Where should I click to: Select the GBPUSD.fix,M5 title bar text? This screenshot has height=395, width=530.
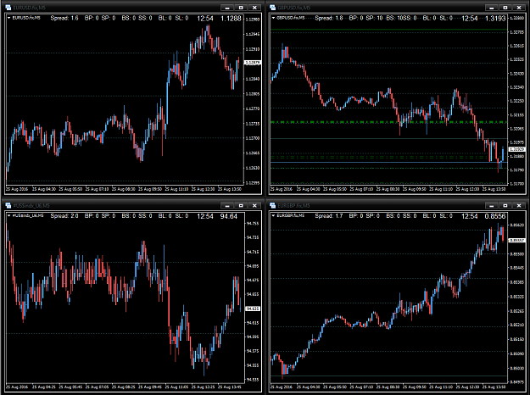coord(294,8)
